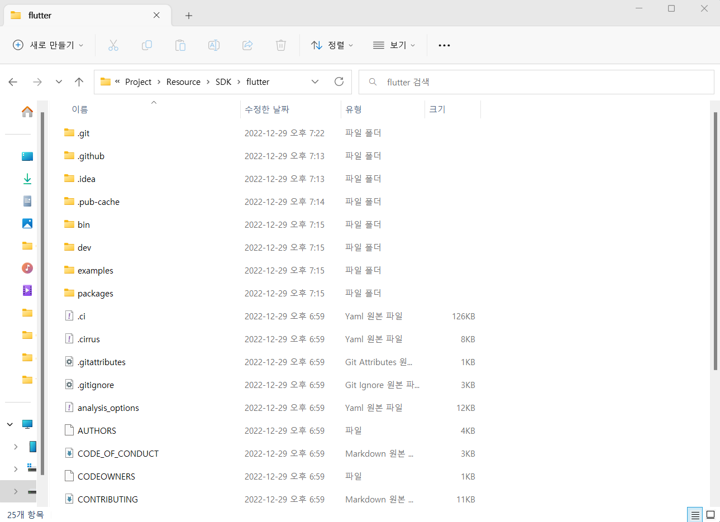Click Project in the breadcrumb path

[x=138, y=82]
